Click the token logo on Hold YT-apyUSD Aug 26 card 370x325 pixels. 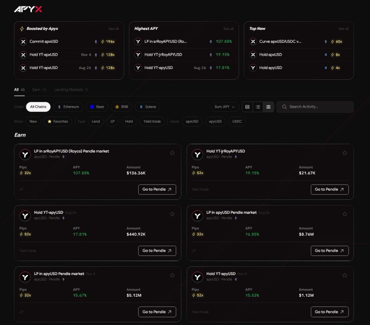tap(25, 216)
